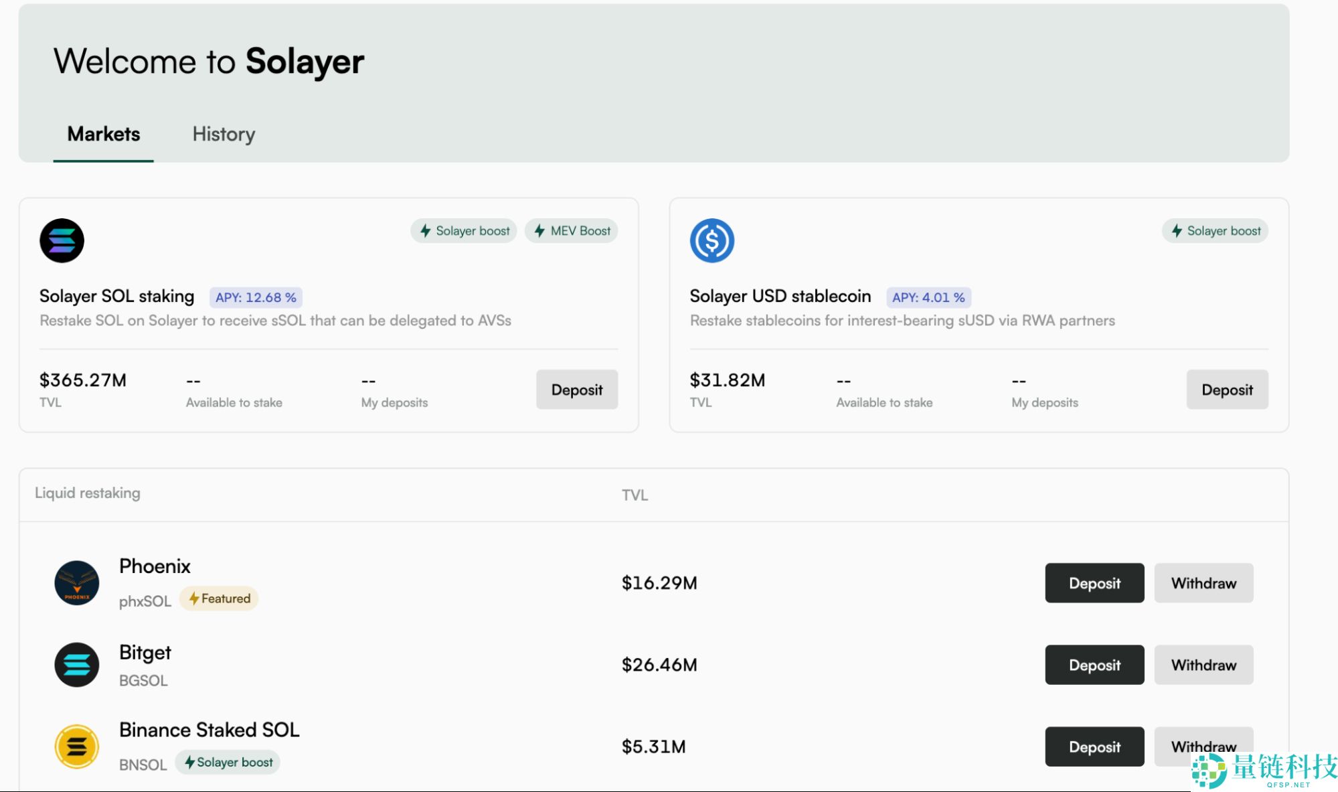The width and height of the screenshot is (1338, 792).
Task: Switch to the Markets tab
Action: (x=104, y=134)
